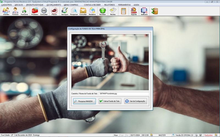Open the FERRAMENTAS menu
Screen dimensions: 220x137
point(124,5)
